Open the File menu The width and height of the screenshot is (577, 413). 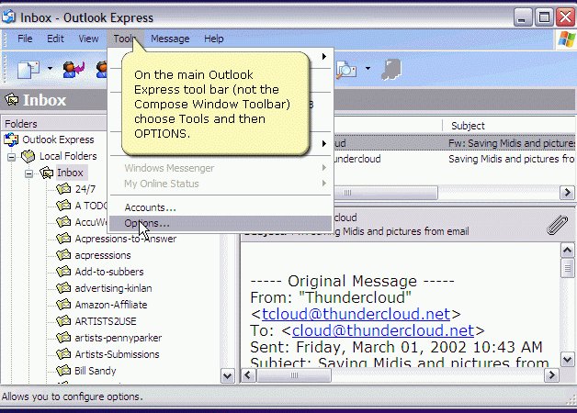pyautogui.click(x=25, y=39)
